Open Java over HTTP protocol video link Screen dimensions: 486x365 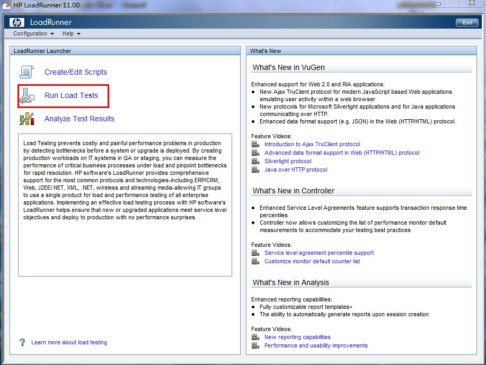pos(296,170)
